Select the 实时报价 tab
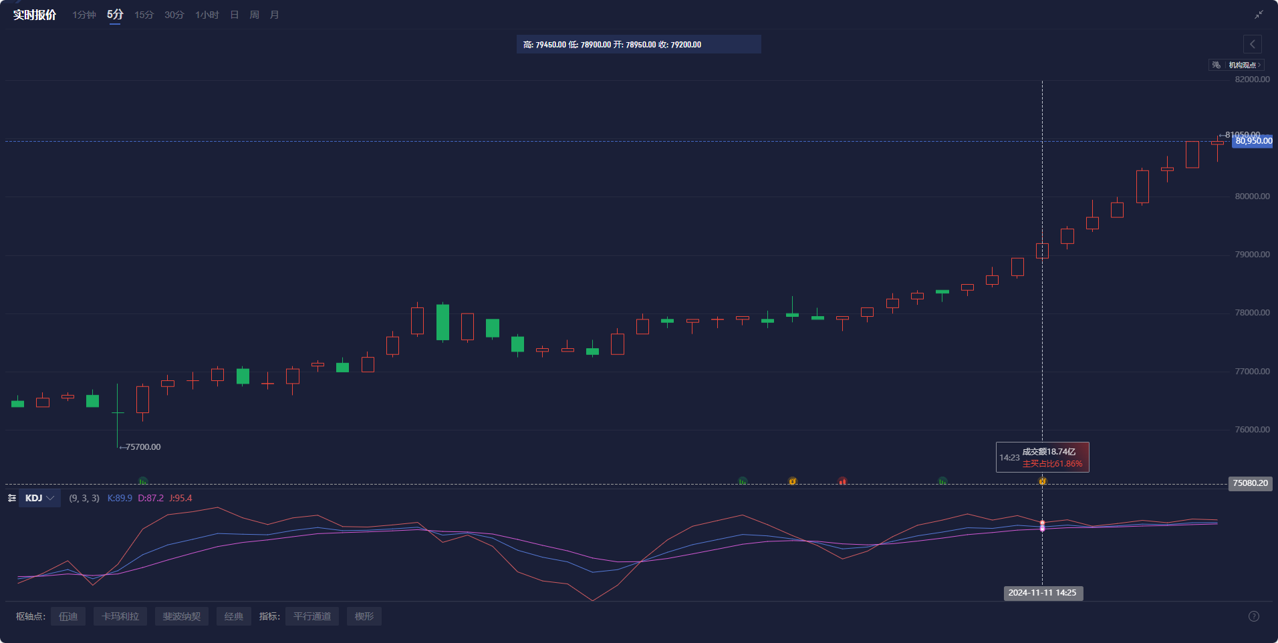 tap(35, 15)
